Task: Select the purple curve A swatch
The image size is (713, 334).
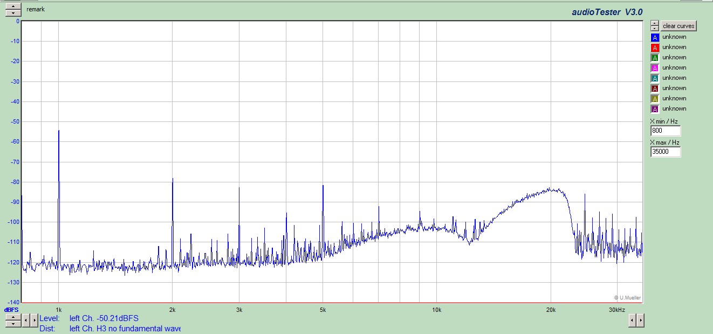Action: coord(655,109)
